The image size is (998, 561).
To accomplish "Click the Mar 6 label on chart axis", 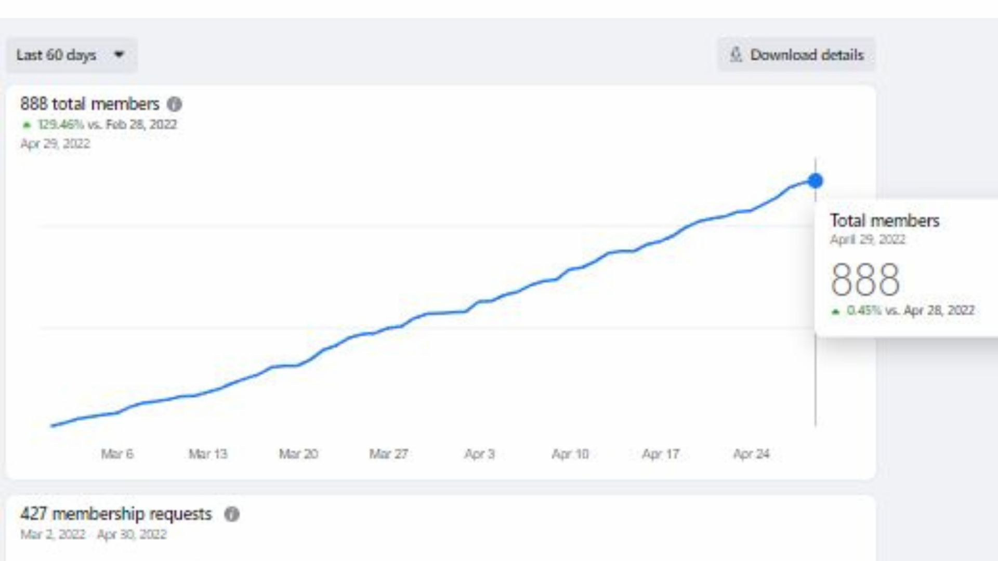I will click(x=117, y=454).
